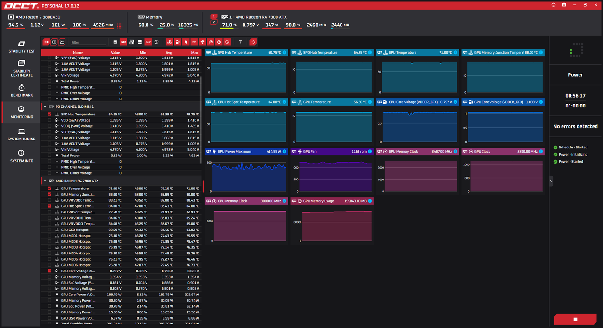The height and width of the screenshot is (328, 603).
Task: Select GPU number 2 in the header
Action: coord(214,22)
